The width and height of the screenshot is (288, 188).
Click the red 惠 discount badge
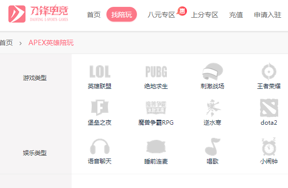pos(182,11)
